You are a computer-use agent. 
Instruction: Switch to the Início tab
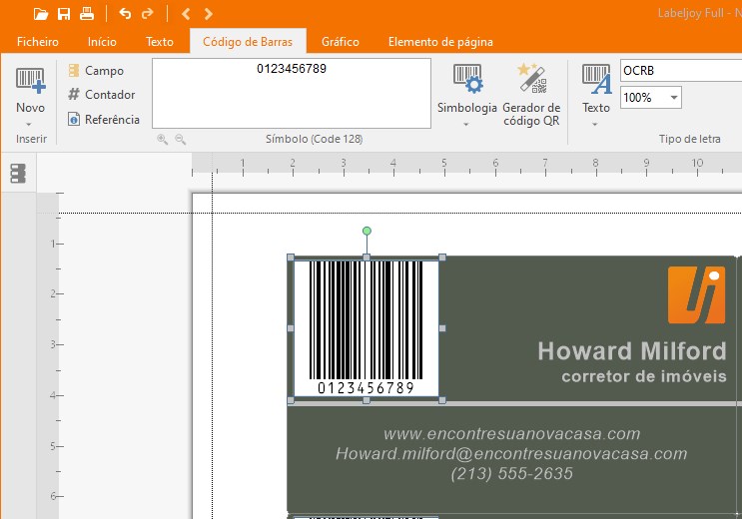pyautogui.click(x=102, y=42)
